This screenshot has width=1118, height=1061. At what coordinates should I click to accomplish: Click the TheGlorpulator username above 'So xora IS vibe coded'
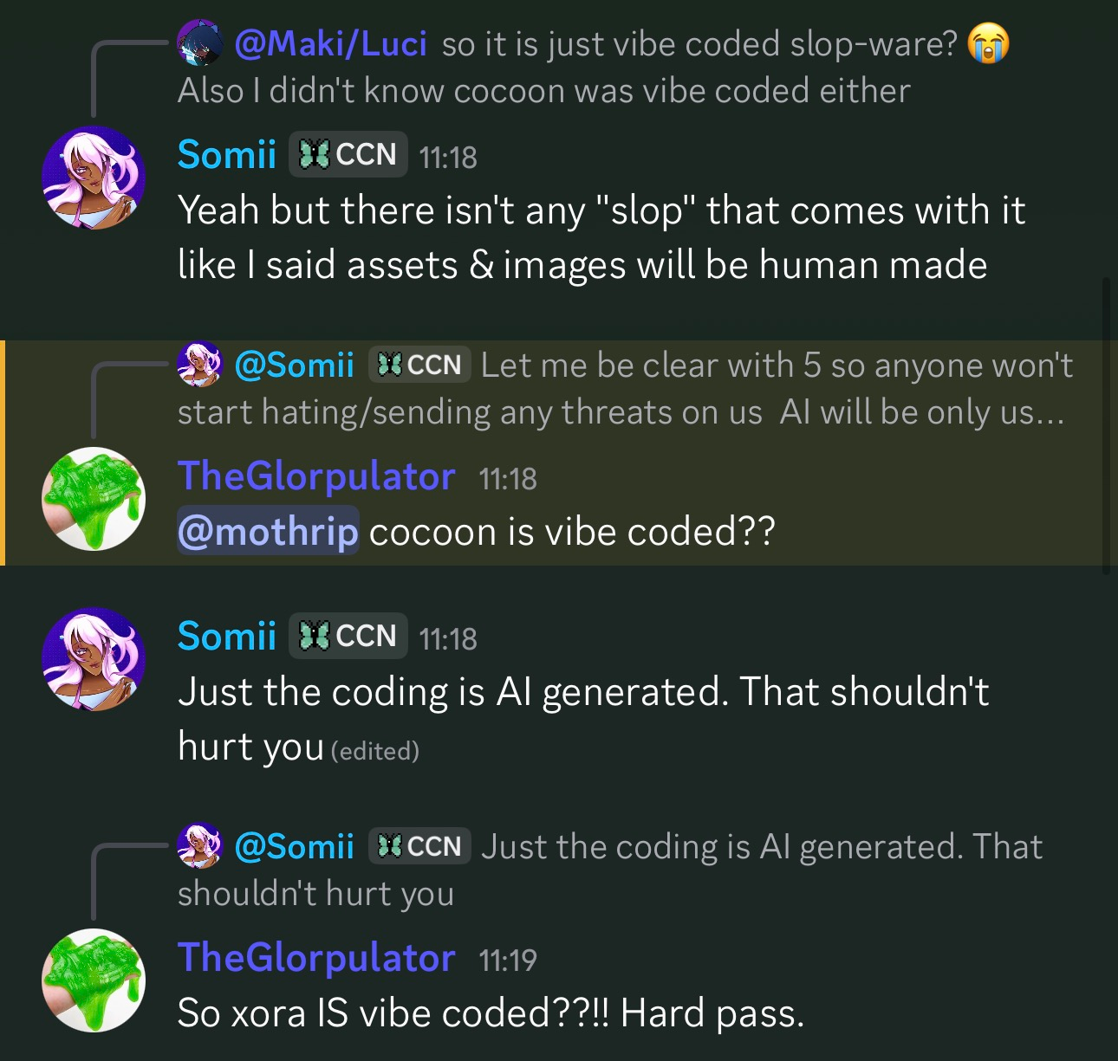pos(316,958)
